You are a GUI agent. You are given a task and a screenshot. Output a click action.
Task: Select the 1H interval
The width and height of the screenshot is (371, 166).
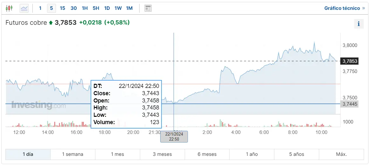[x=85, y=8]
